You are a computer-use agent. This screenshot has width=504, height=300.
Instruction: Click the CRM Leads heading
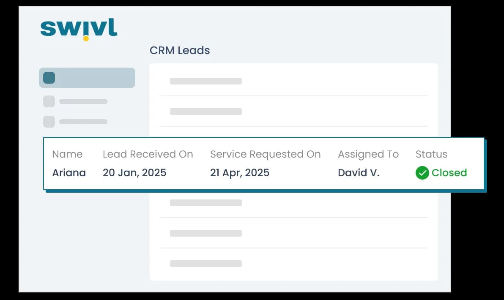(x=180, y=50)
